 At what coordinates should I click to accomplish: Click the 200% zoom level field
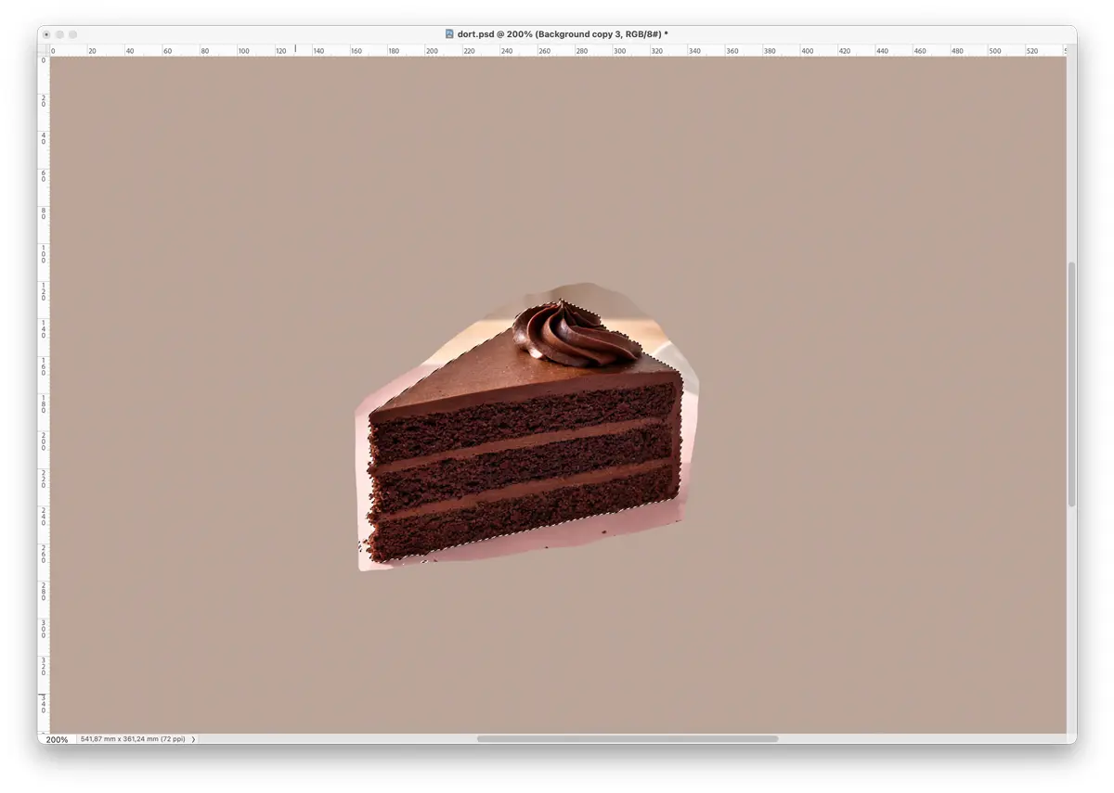click(57, 739)
